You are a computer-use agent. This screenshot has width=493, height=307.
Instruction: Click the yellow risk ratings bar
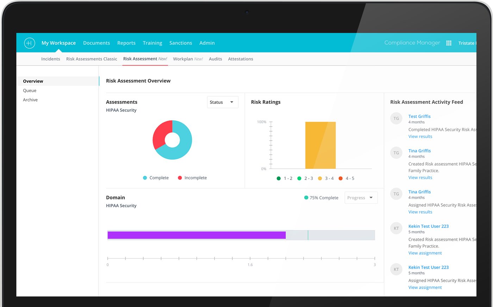pos(320,145)
